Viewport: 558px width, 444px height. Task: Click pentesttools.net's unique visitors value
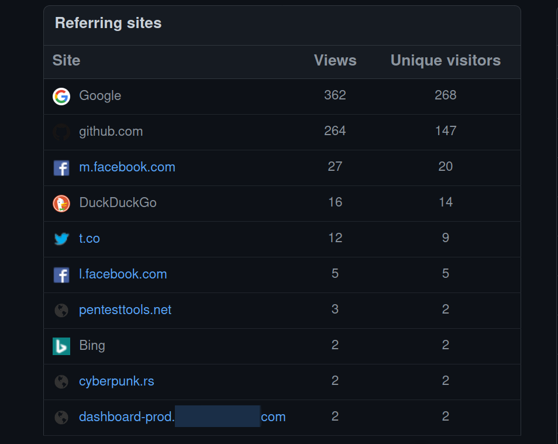click(446, 309)
